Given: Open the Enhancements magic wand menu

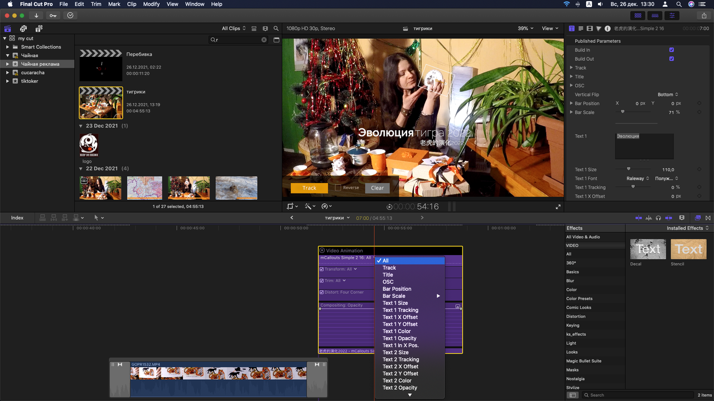Looking at the screenshot, I should (309, 206).
